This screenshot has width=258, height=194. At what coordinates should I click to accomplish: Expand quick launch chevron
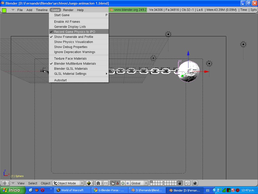click(51, 189)
